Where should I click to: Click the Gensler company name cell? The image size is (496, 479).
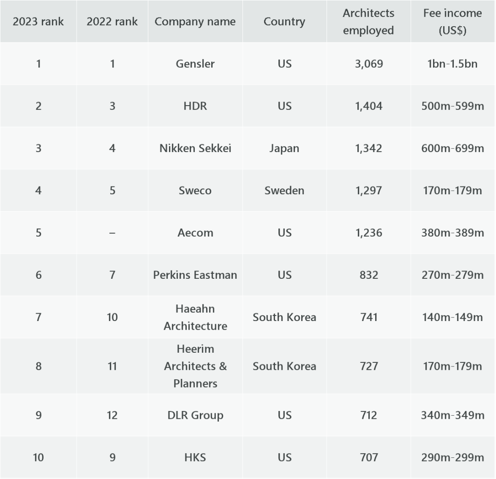pyautogui.click(x=195, y=64)
